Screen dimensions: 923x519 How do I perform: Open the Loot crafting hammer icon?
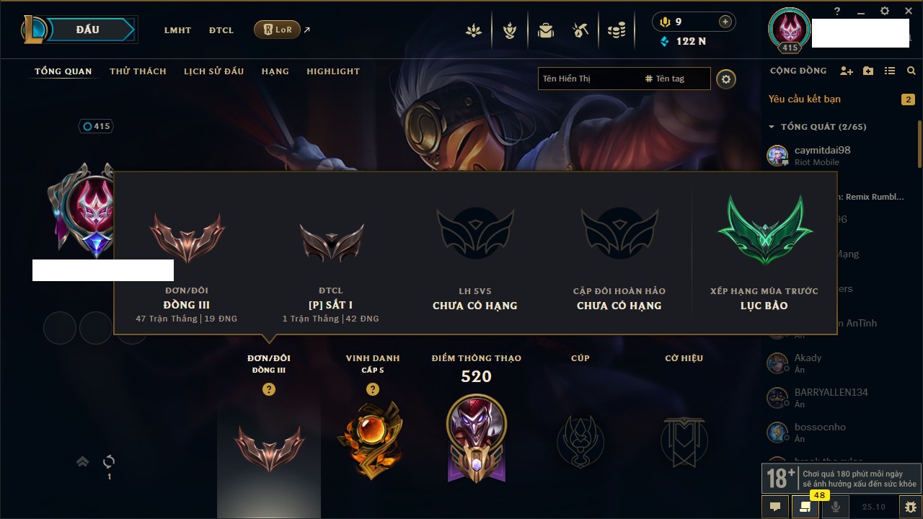click(x=580, y=30)
